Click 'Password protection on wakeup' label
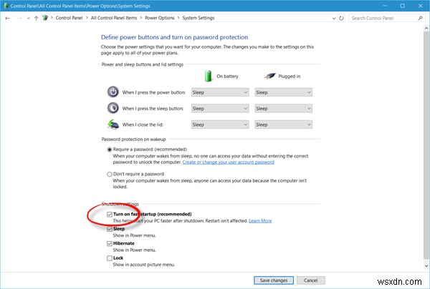The image size is (430, 289). tap(133, 139)
